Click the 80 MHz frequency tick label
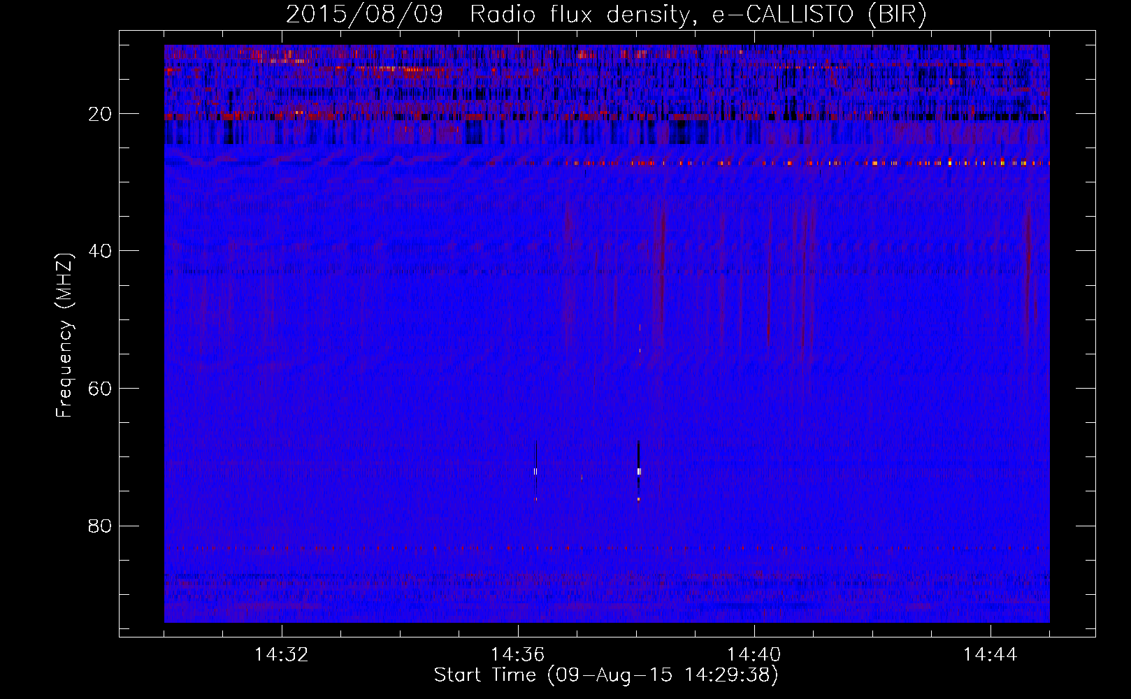The width and height of the screenshot is (1131, 699). pos(101,526)
